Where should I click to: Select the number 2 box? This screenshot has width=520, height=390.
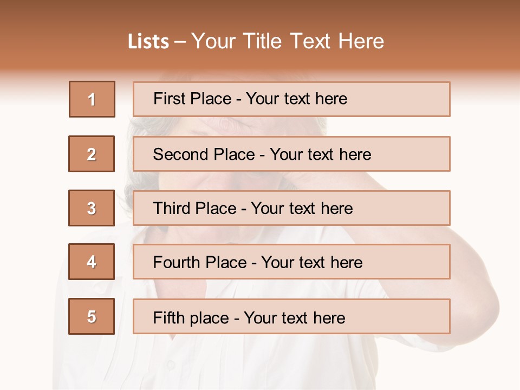point(92,154)
